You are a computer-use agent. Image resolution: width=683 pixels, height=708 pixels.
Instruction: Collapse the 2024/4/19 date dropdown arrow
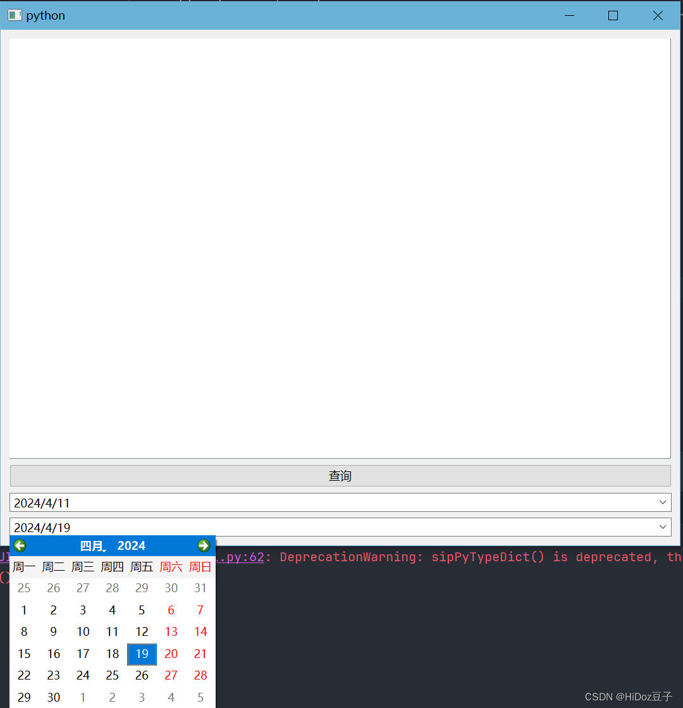coord(663,527)
